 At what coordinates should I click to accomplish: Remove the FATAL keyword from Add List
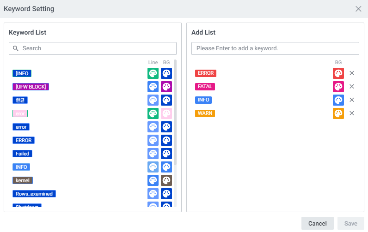click(x=352, y=87)
